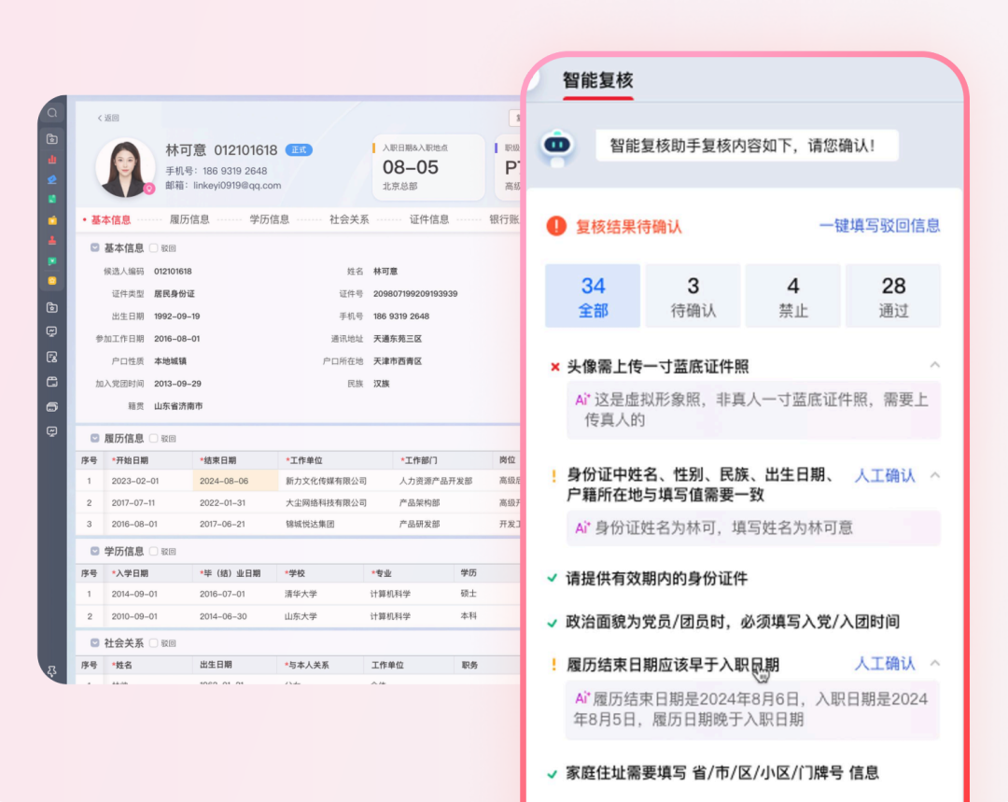Click the red bar chart sidebar icon

[52, 159]
